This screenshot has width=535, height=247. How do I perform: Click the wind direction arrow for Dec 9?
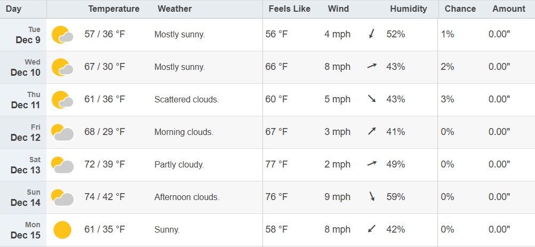coord(372,35)
